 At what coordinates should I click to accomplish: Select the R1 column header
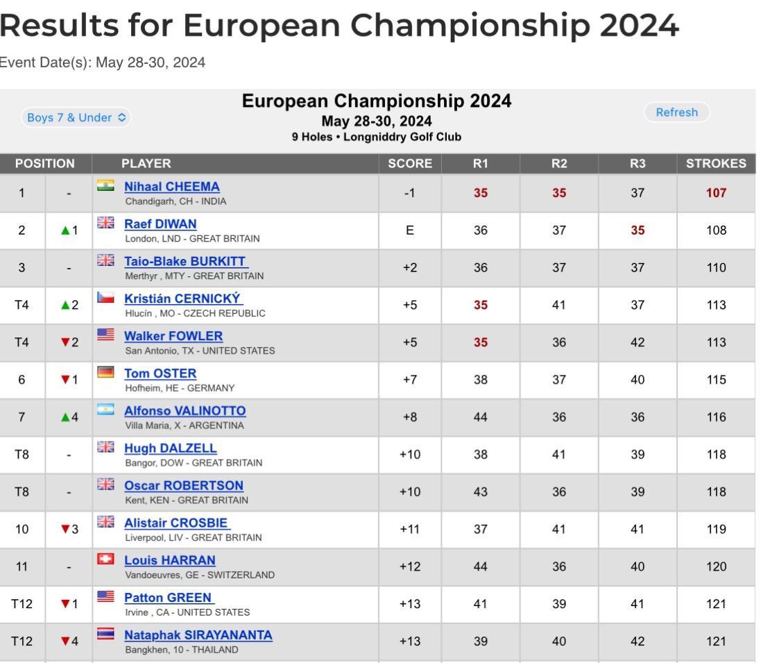[480, 163]
